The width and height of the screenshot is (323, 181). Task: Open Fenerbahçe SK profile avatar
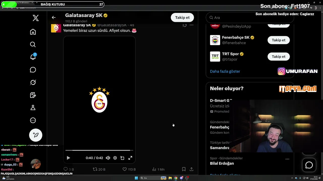pyautogui.click(x=215, y=40)
